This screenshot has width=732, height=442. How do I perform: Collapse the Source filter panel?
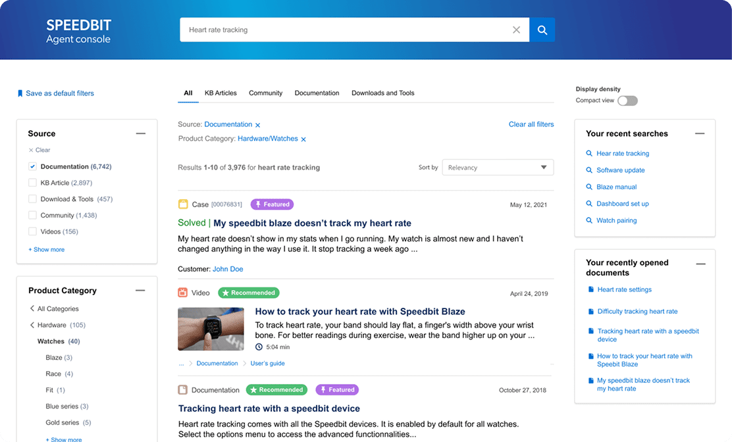point(140,134)
